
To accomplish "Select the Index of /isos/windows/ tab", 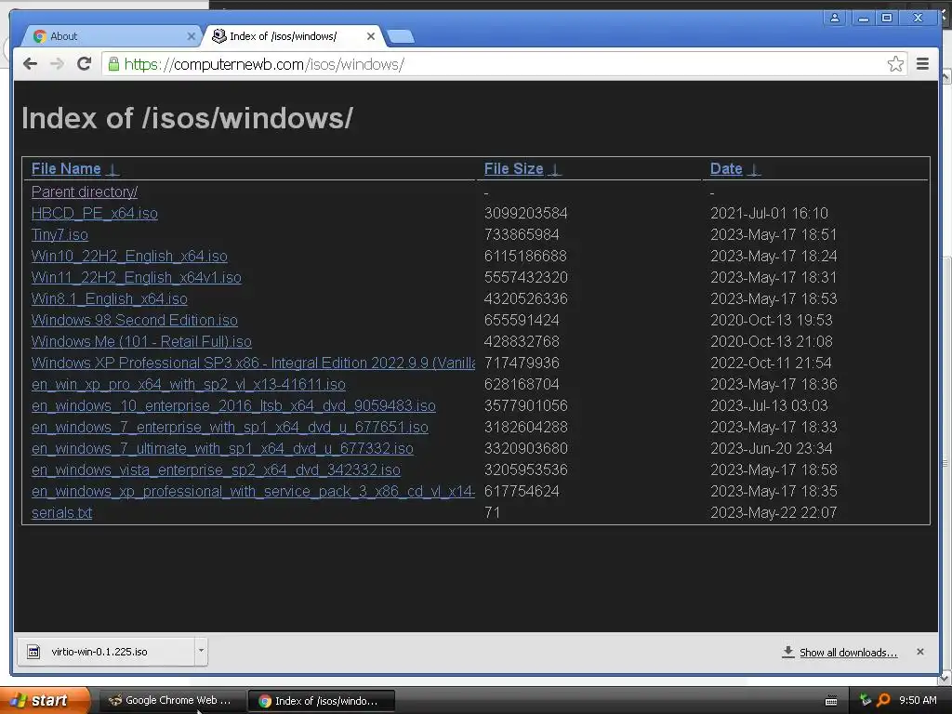I will [293, 36].
